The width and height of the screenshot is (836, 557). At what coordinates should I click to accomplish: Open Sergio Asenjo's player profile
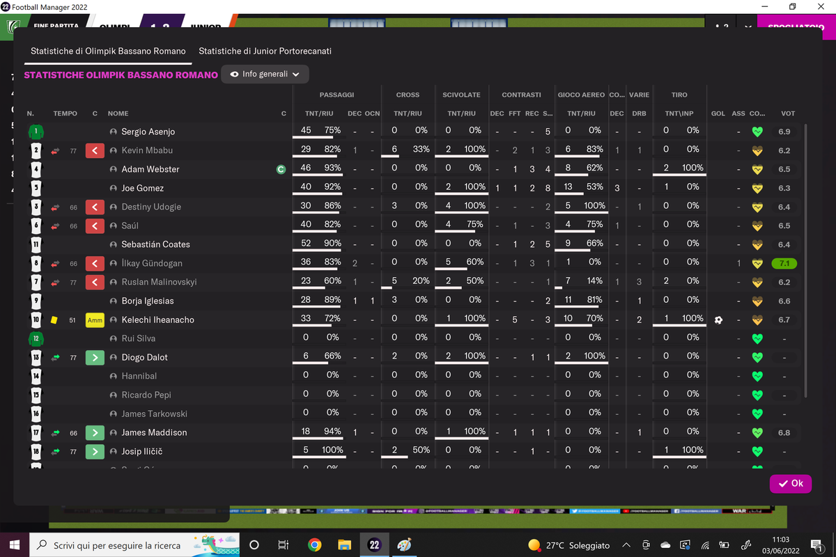[x=148, y=132]
